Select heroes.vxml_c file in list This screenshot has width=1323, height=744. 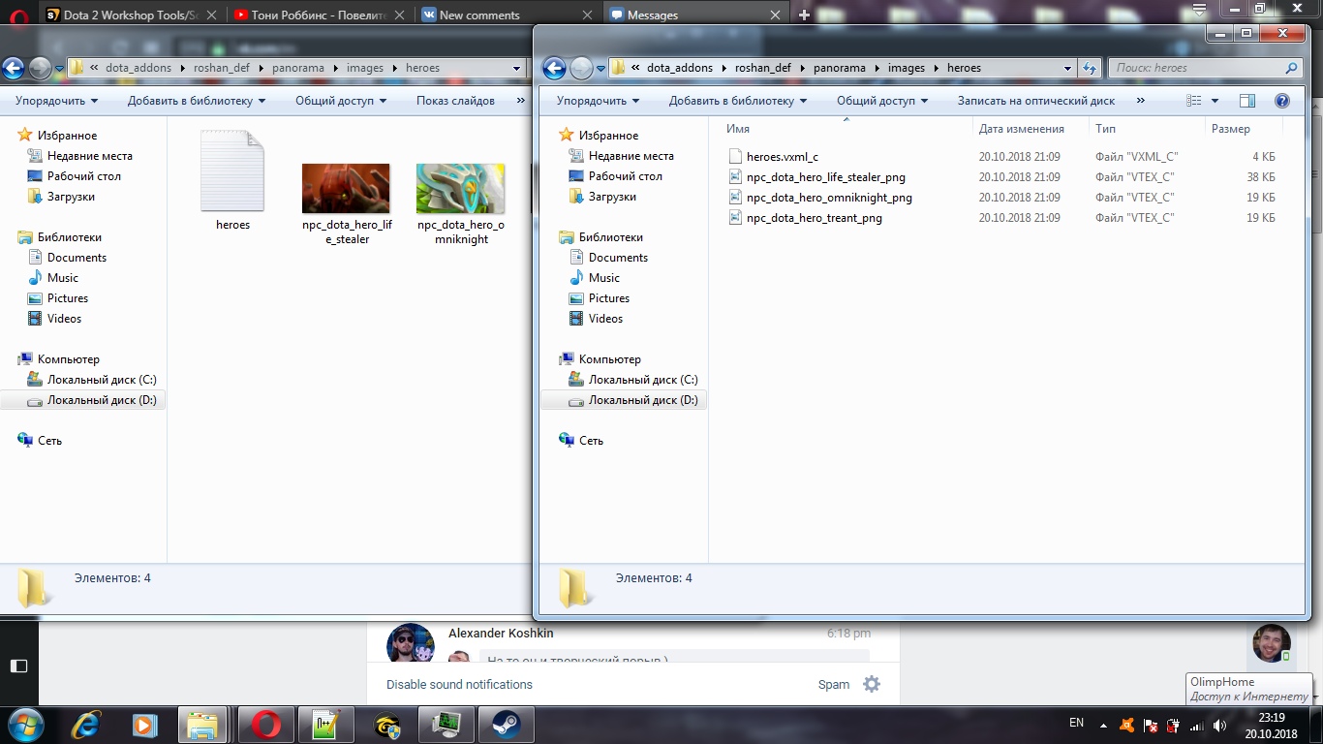tap(782, 157)
